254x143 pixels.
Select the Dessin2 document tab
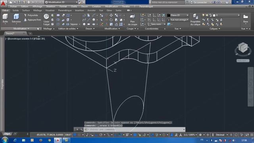(15, 33)
